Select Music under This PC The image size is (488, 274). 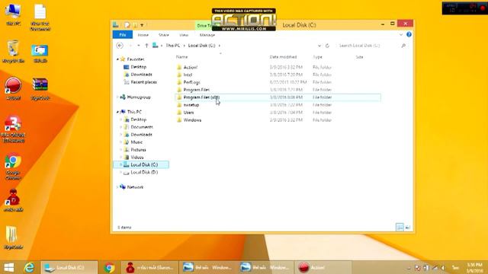(x=136, y=142)
